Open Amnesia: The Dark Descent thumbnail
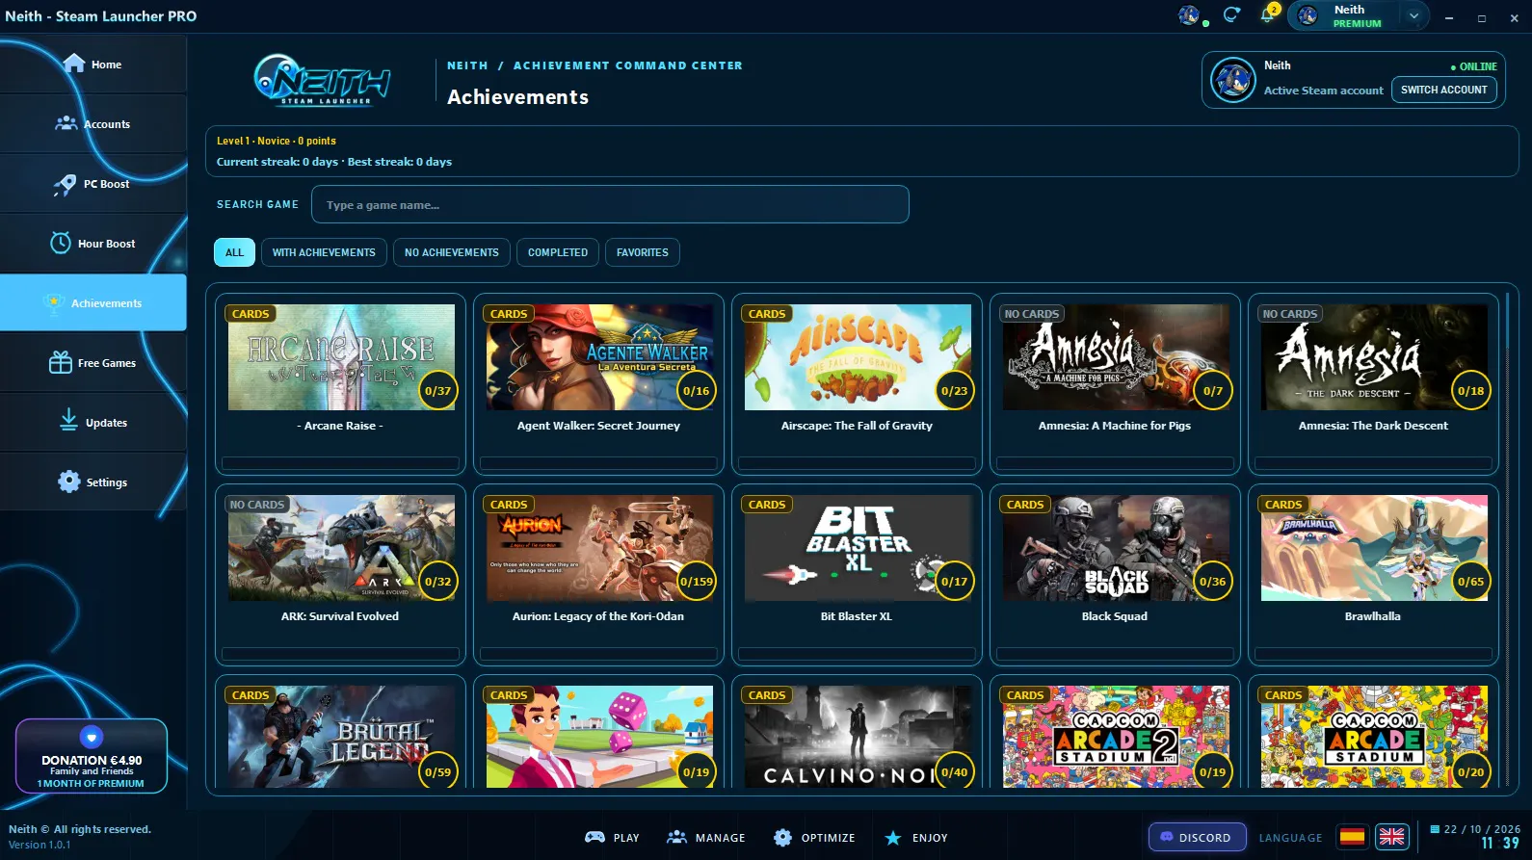1532x860 pixels. 1374,357
